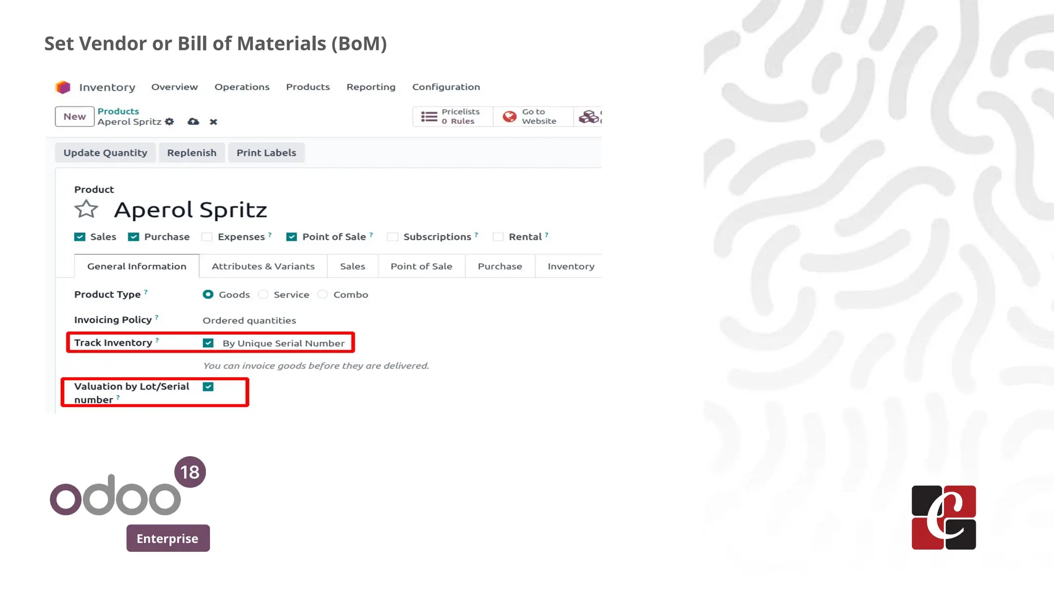Viewport: 1054px width, 592px height.
Task: Open the Operations menu
Action: (x=242, y=87)
